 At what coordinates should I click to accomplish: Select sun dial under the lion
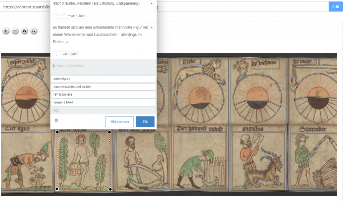(200, 98)
